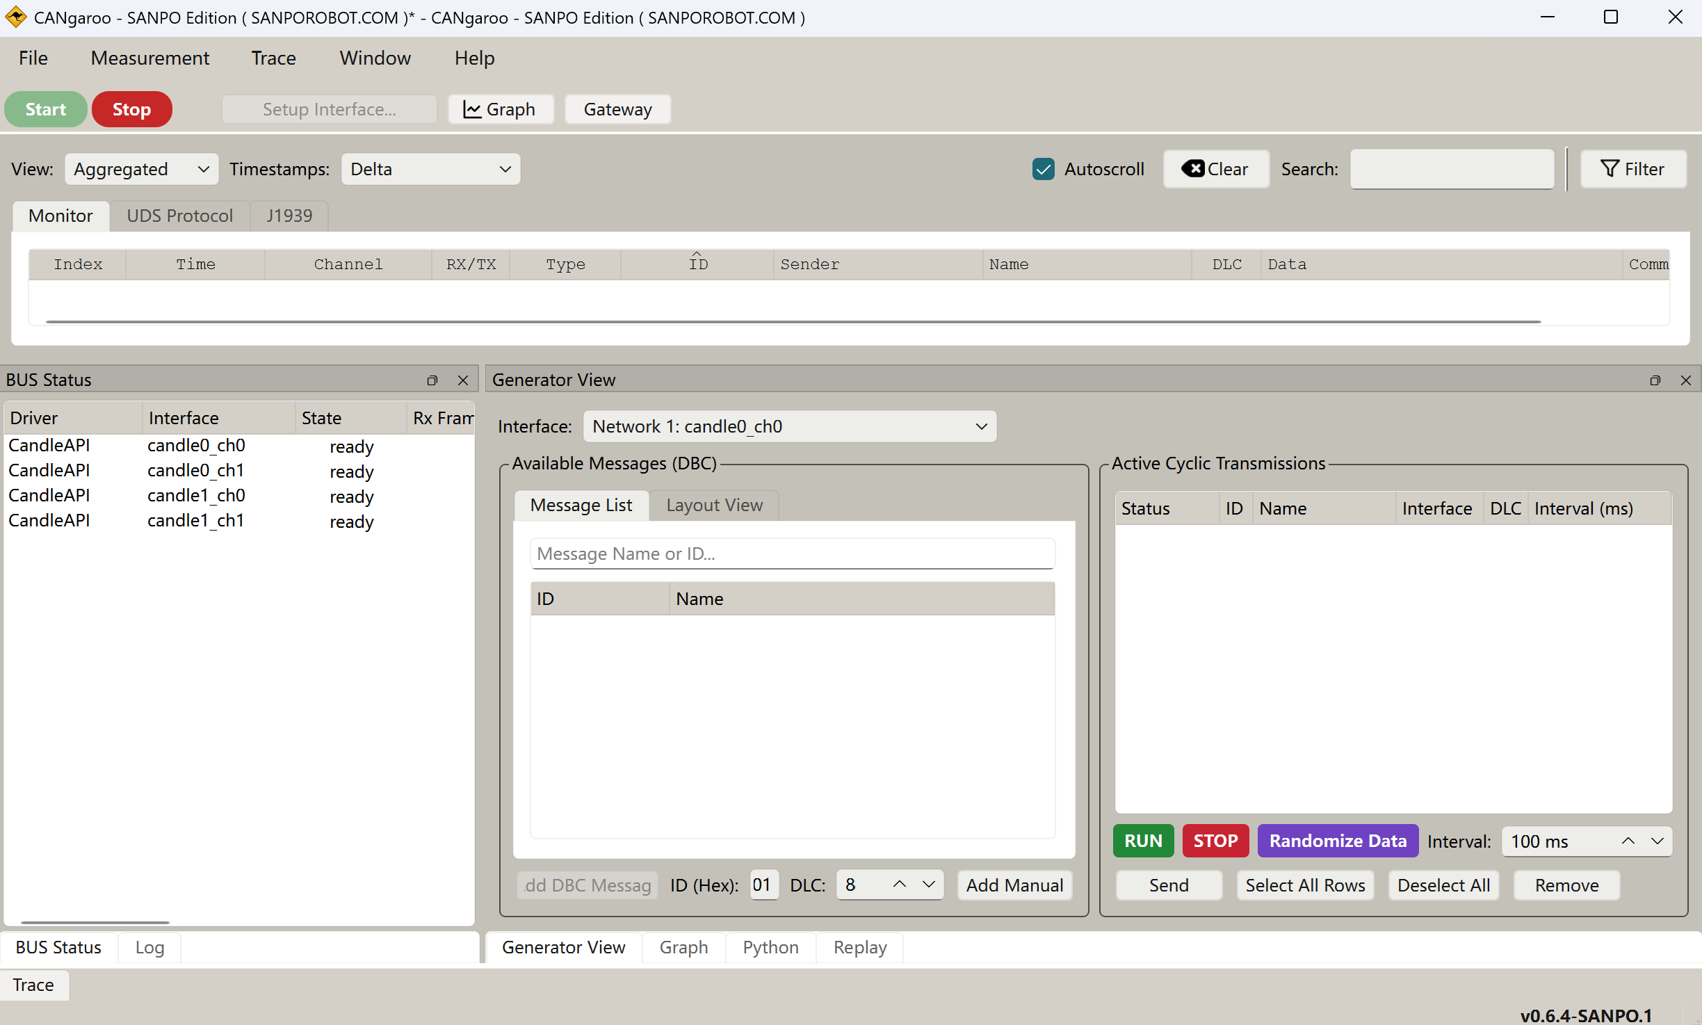This screenshot has height=1025, width=1702.
Task: Select the Layout View tab
Action: click(715, 506)
